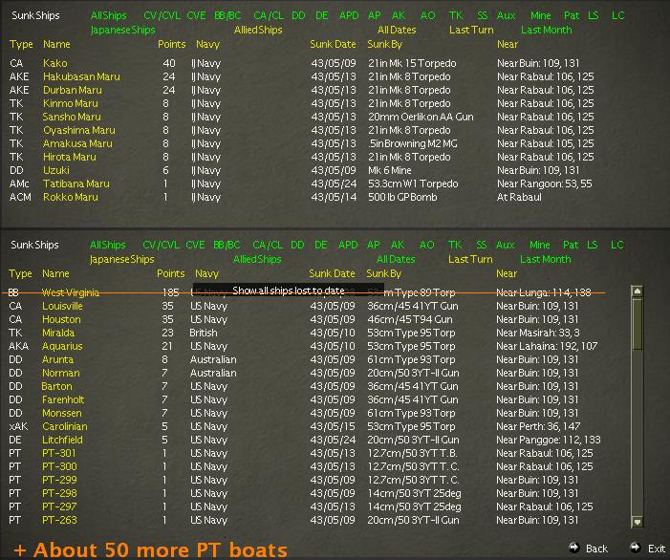This screenshot has width=670, height=560.
Task: Filter lower panel by CVE escort carriers
Action: tap(195, 245)
